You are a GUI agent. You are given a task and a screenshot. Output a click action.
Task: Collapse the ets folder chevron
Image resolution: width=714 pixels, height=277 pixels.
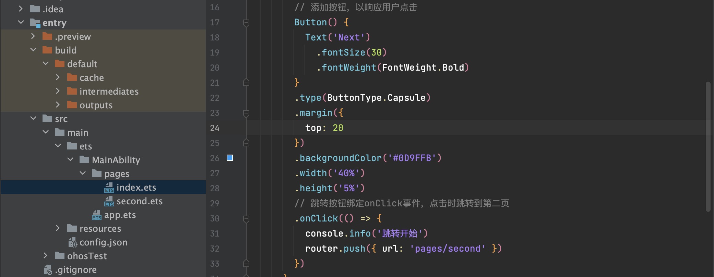58,146
